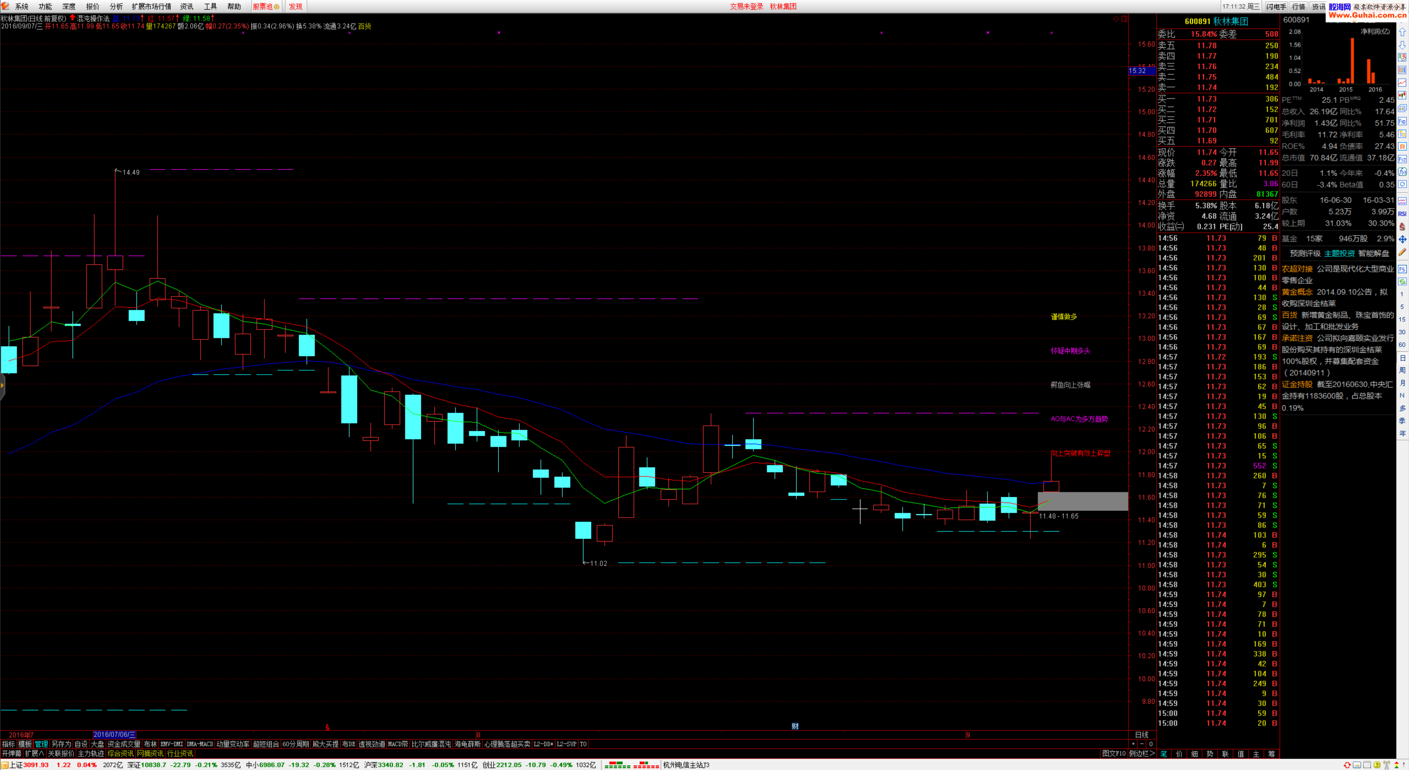Open 行业资讯 news tab
Screen dimensions: 1409x770
coord(180,753)
